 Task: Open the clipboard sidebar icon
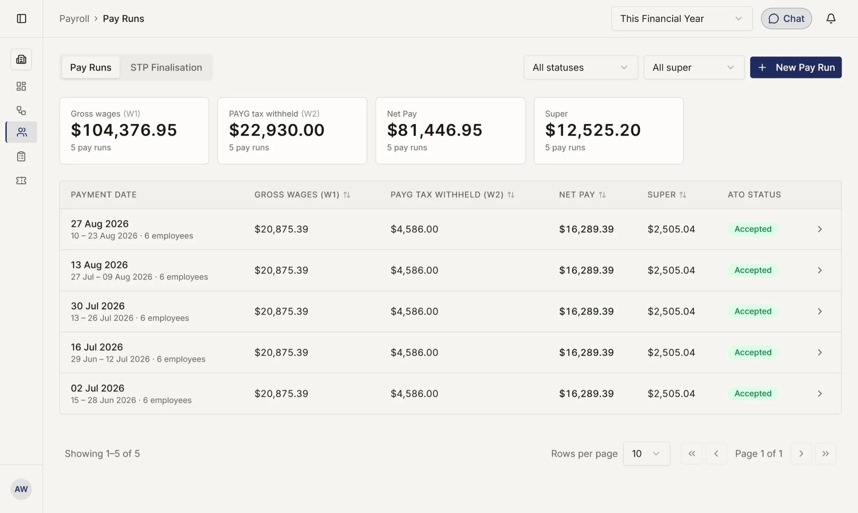click(21, 156)
